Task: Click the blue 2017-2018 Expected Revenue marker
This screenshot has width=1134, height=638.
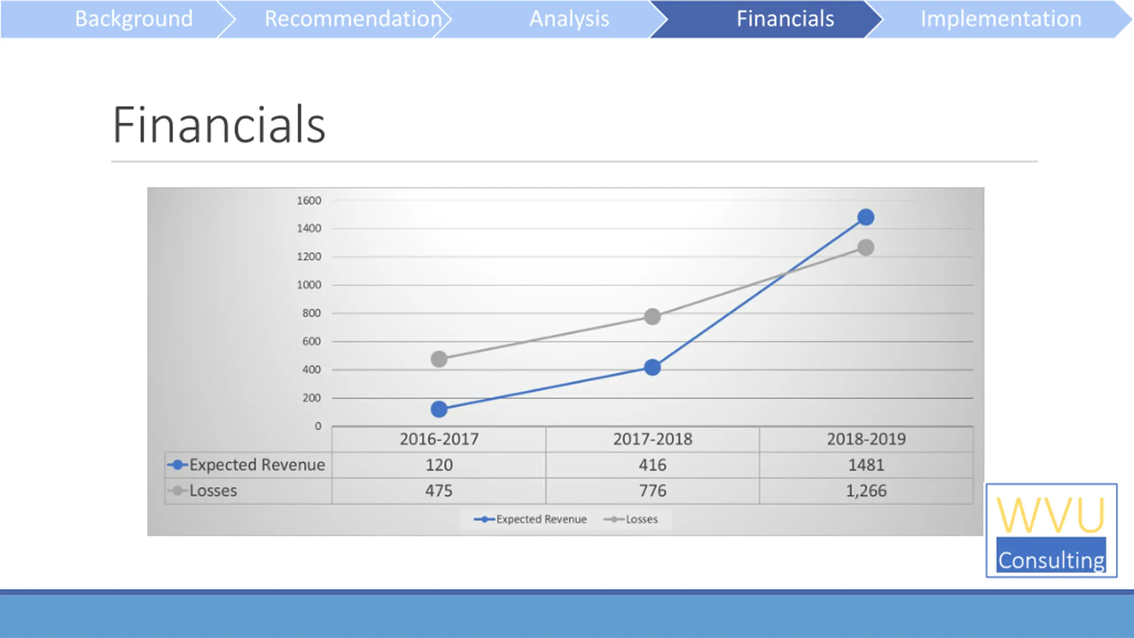Action: point(652,367)
